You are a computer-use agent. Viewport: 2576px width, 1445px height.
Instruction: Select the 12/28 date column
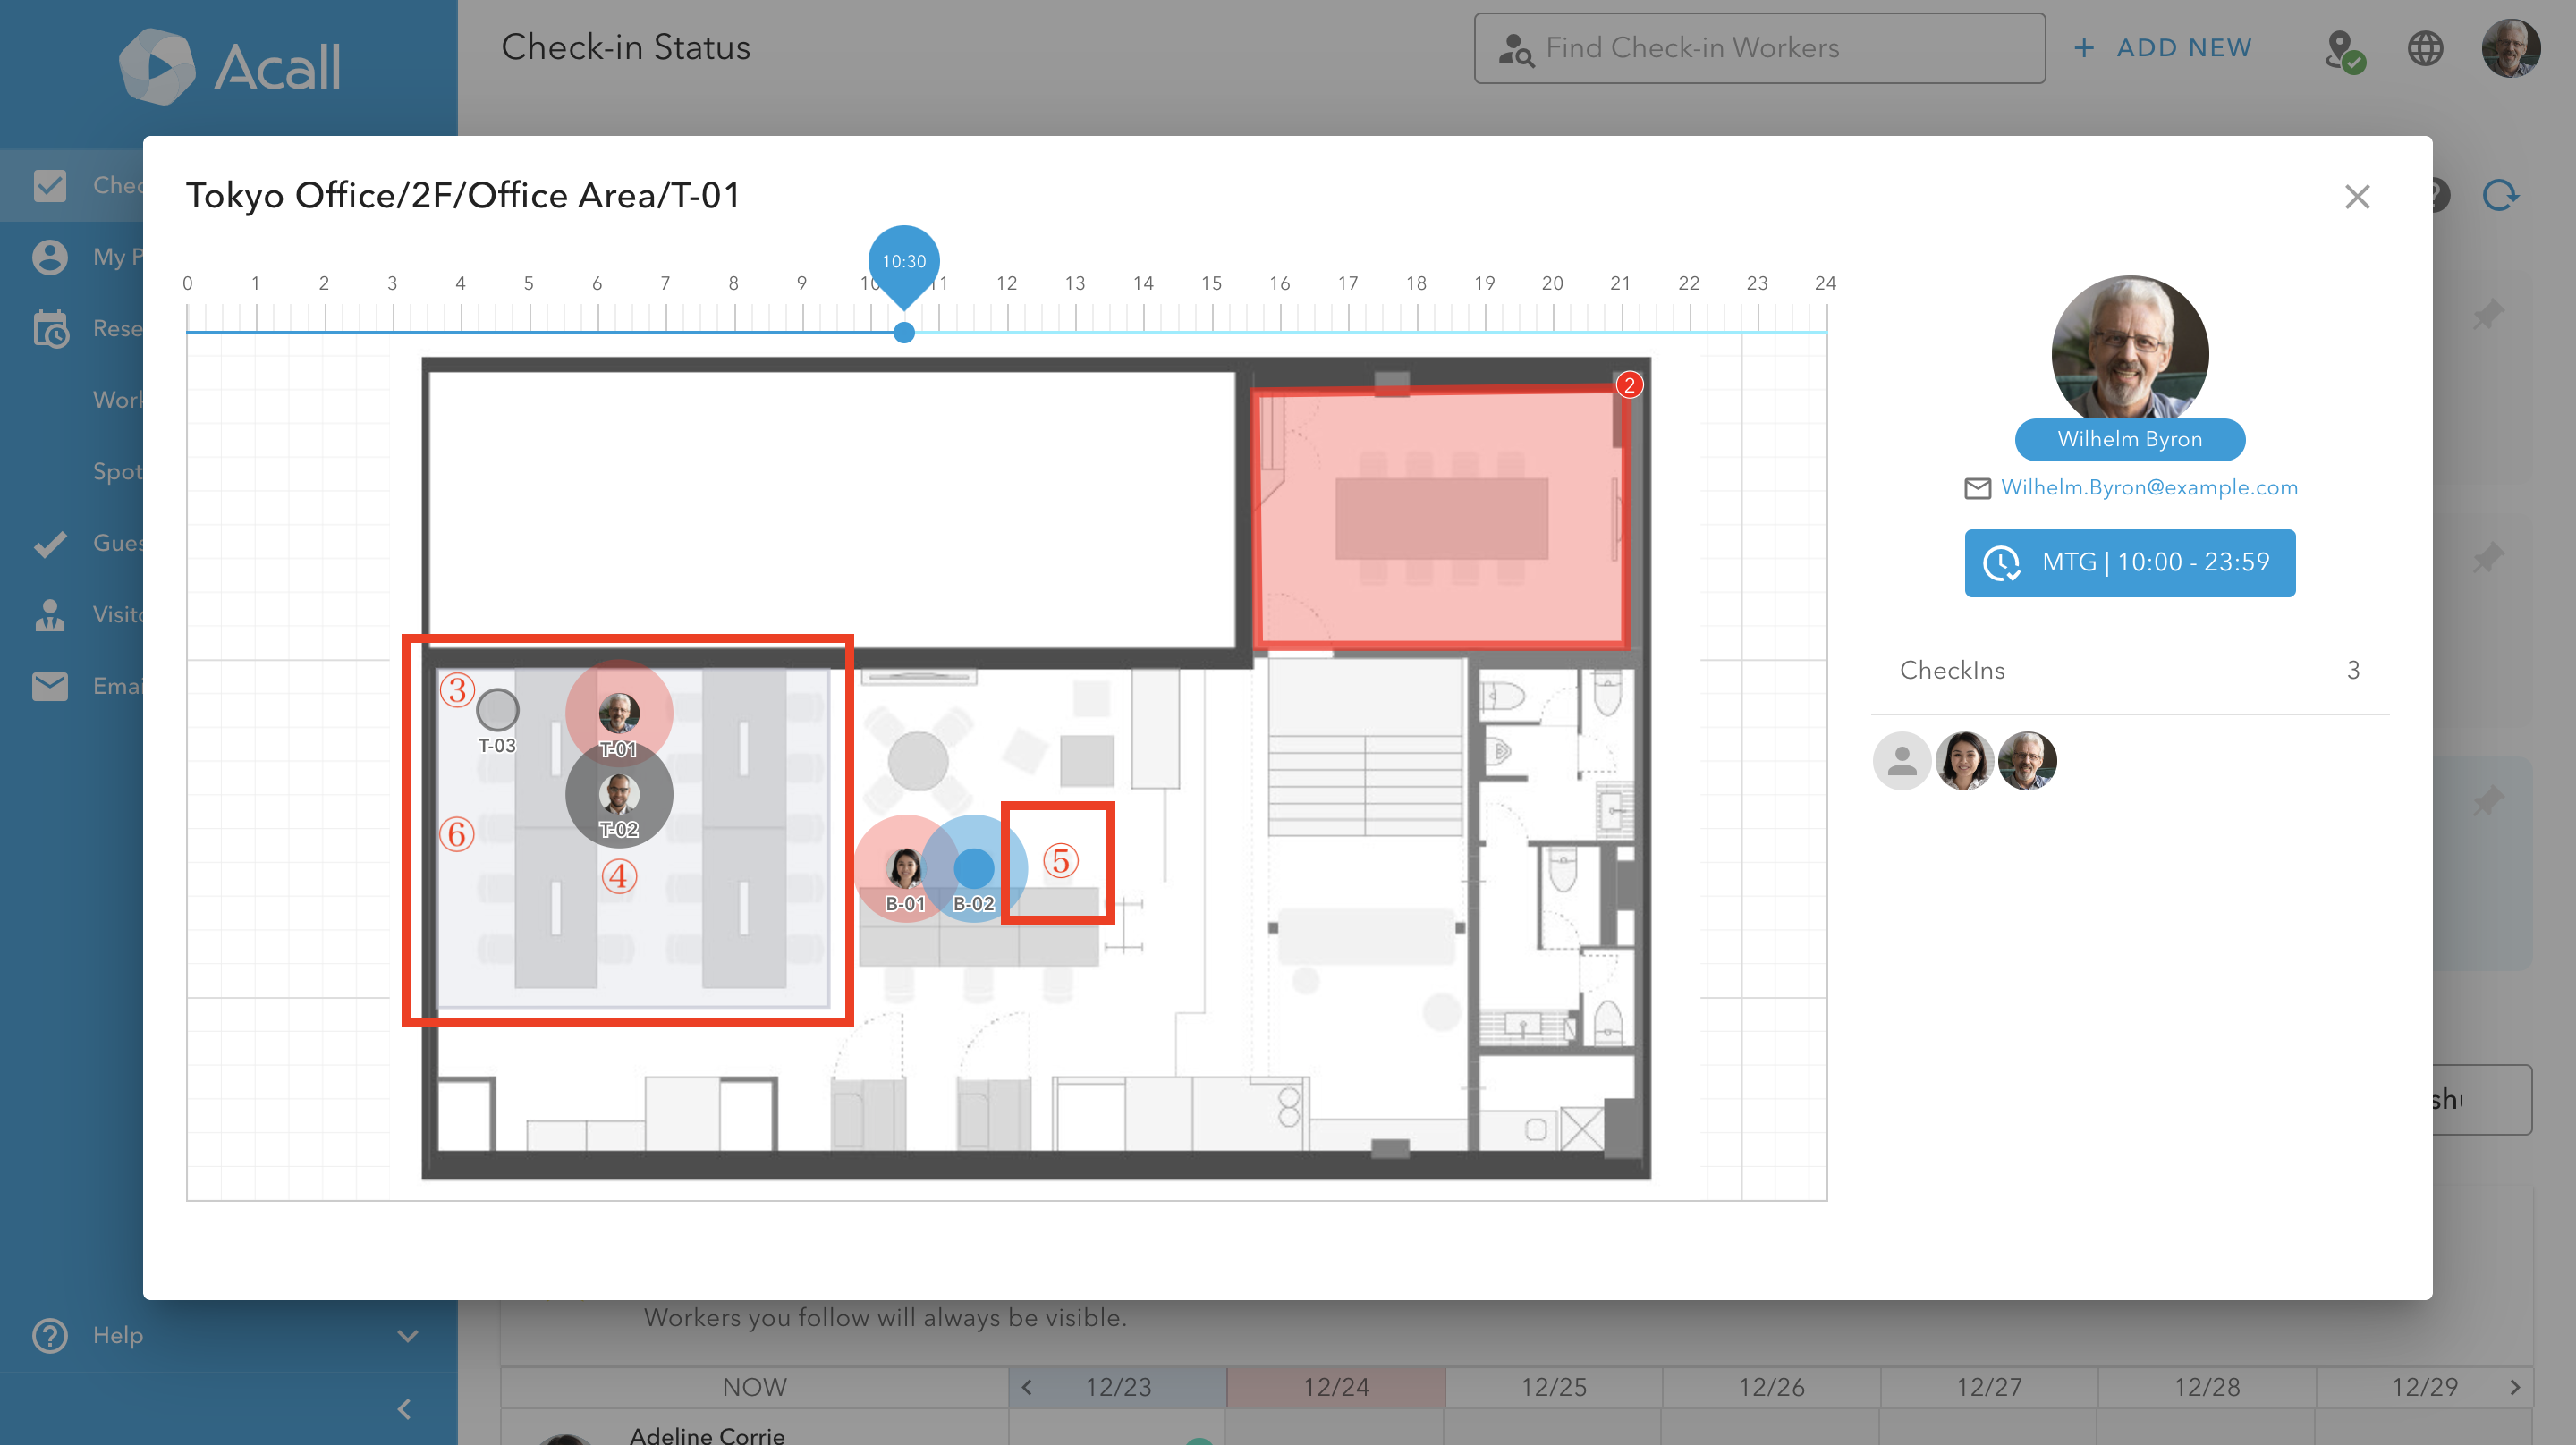pos(2207,1387)
